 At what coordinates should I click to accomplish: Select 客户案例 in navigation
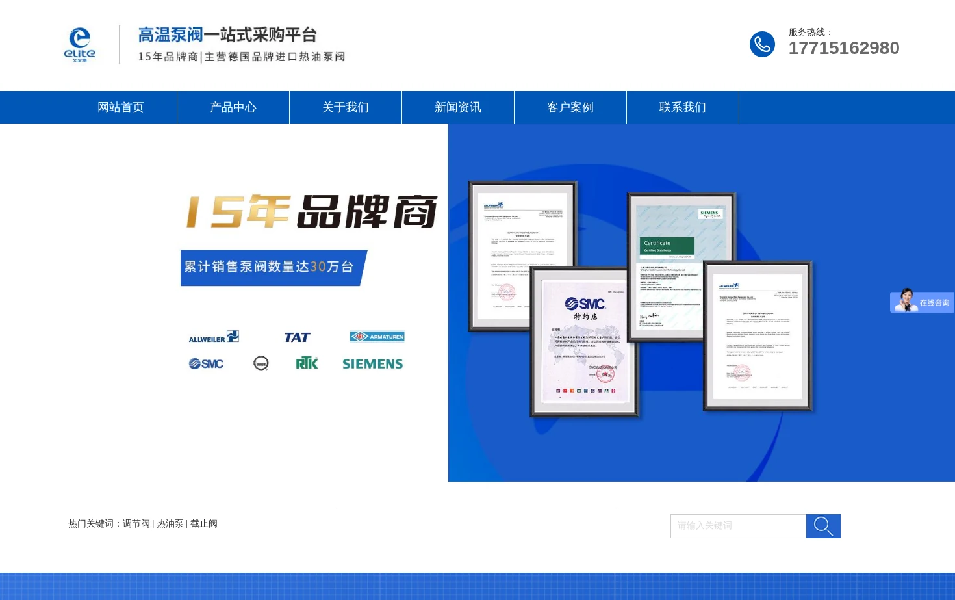coord(570,107)
